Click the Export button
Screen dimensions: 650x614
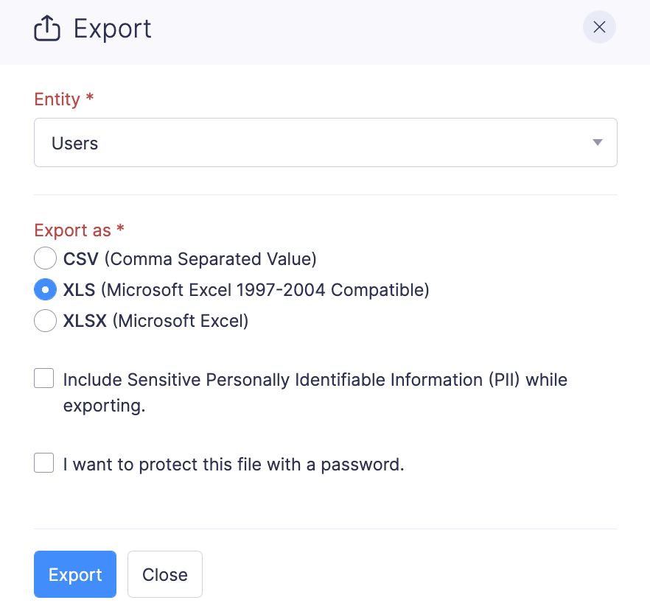tap(74, 574)
